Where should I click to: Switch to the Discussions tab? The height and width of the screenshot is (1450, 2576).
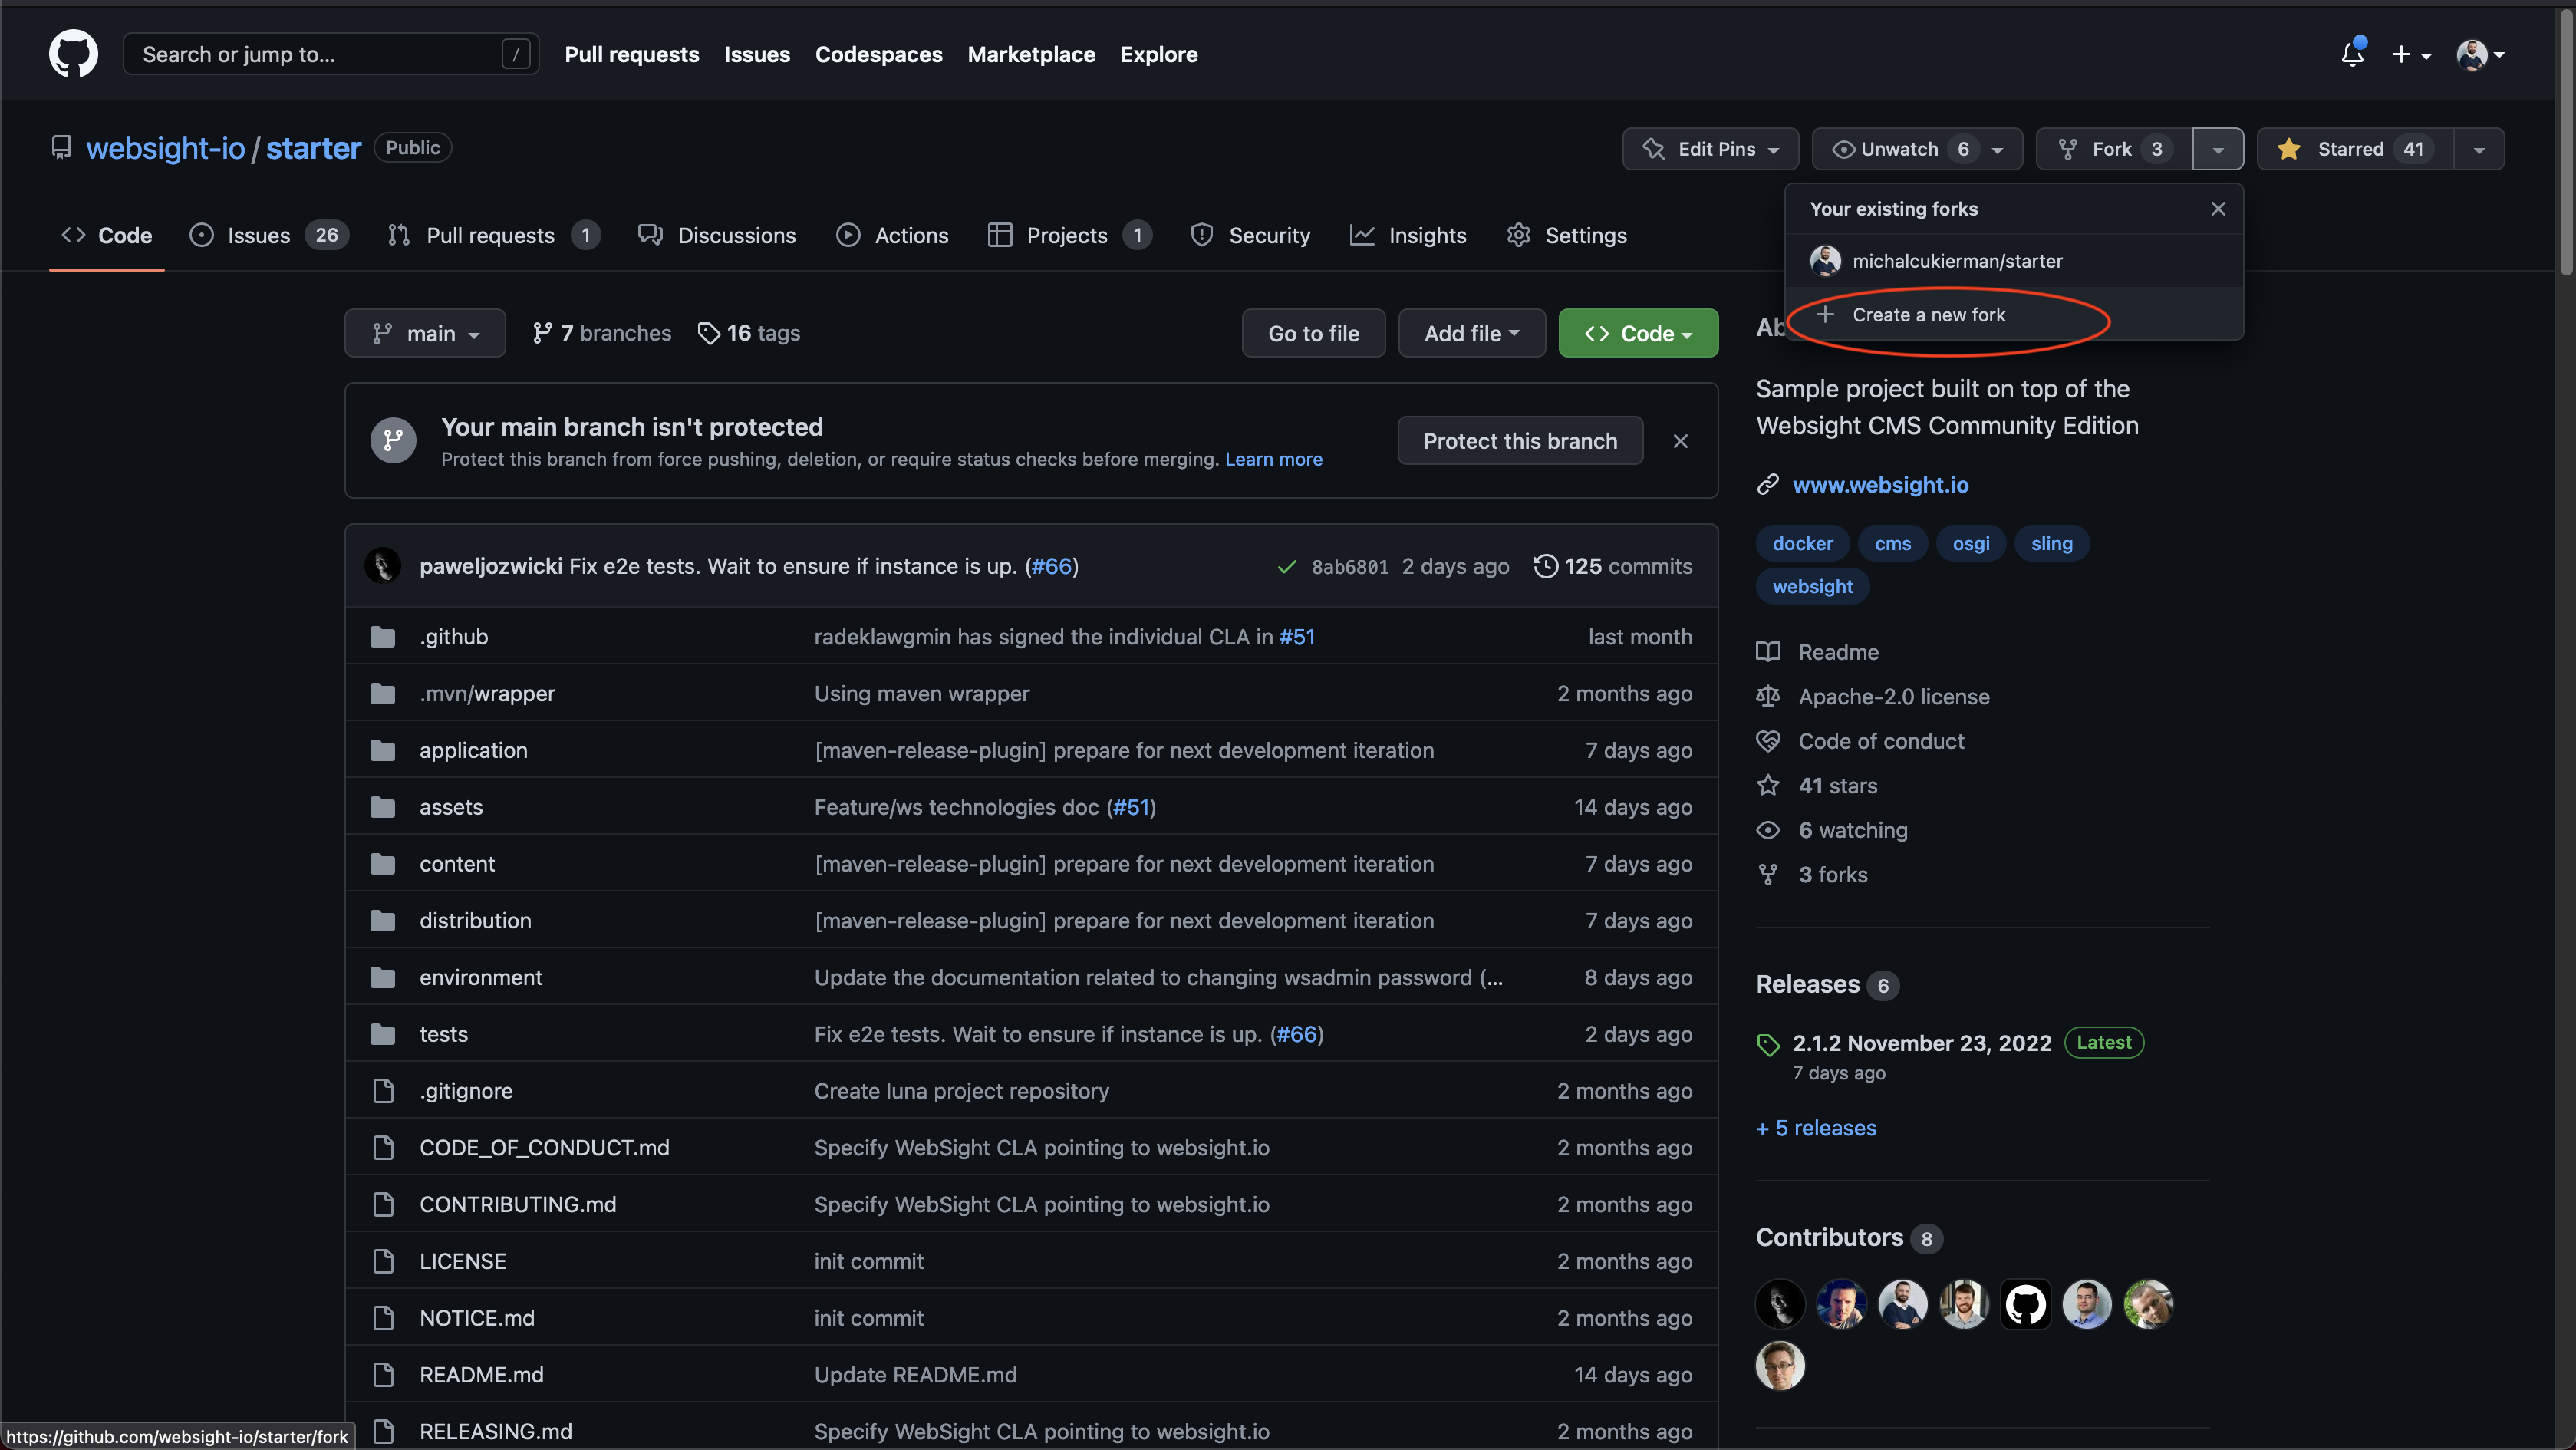[x=717, y=235]
